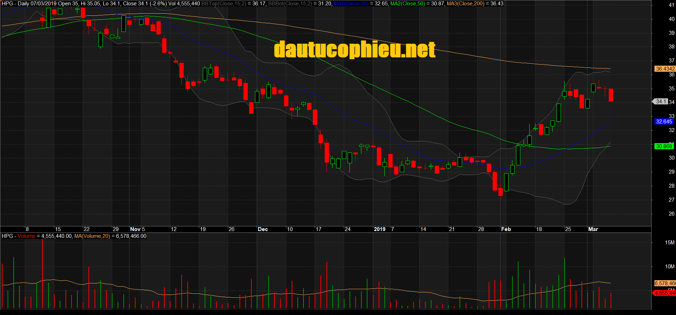Click the BBTop(Close,15,2) indicator label

[224, 4]
